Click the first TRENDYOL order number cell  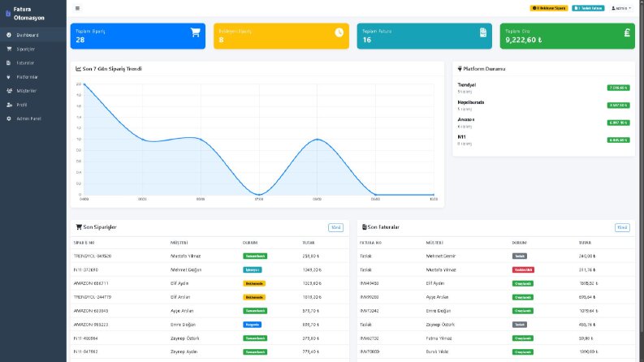pyautogui.click(x=93, y=256)
